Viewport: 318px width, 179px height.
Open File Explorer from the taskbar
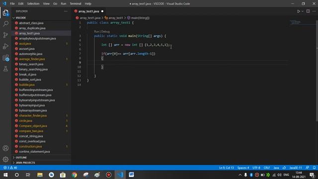(40, 175)
